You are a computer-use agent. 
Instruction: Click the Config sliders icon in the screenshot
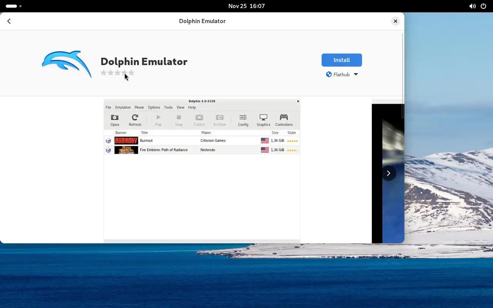[243, 117]
